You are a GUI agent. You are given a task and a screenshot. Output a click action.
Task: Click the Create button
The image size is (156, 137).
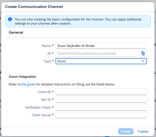[126, 131]
